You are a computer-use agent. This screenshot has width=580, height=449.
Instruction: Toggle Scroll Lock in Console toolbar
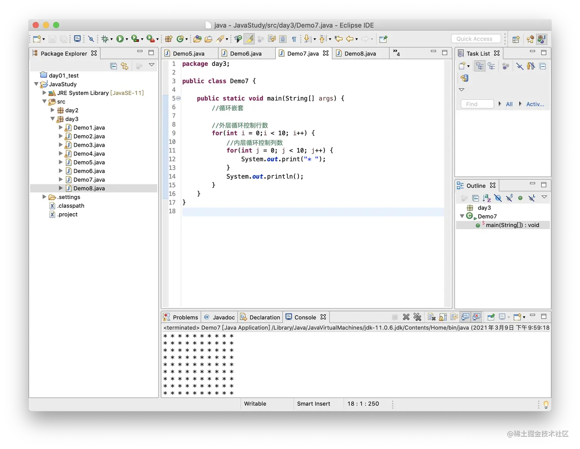point(443,317)
